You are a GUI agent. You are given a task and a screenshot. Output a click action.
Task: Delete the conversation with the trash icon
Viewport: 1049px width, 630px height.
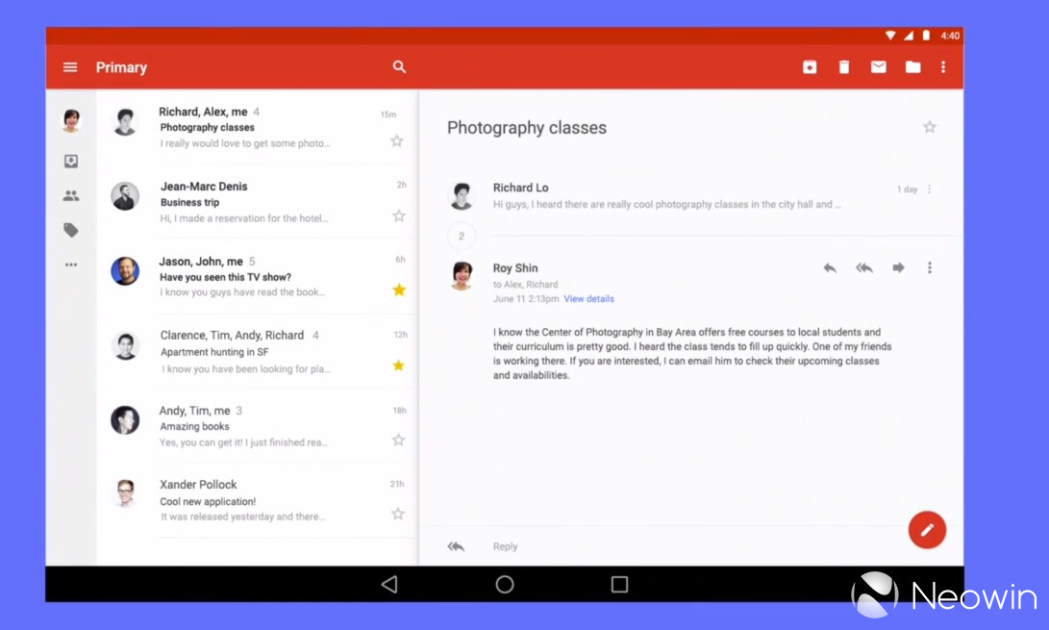(x=844, y=67)
